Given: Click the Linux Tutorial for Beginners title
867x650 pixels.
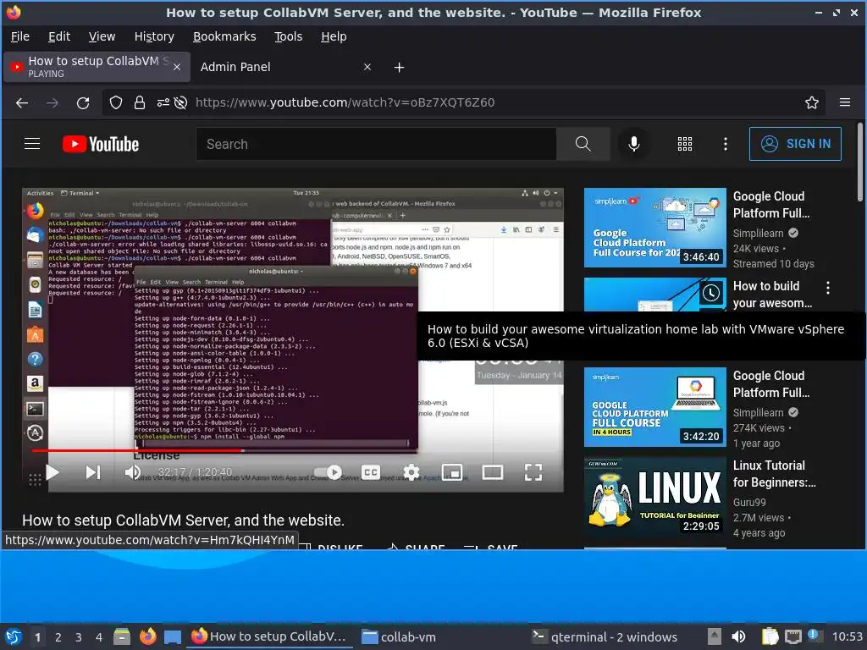Looking at the screenshot, I should coord(774,474).
